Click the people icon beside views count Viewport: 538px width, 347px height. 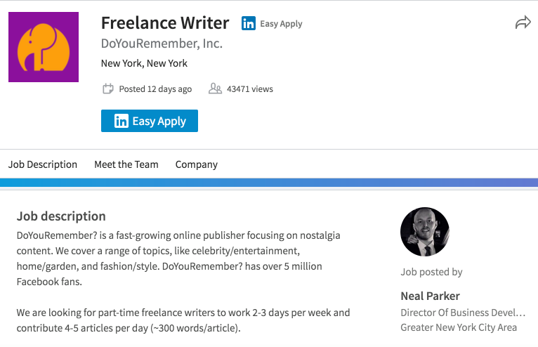[x=215, y=89]
